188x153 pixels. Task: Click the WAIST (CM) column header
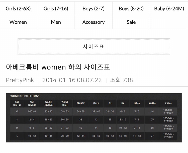point(65,103)
